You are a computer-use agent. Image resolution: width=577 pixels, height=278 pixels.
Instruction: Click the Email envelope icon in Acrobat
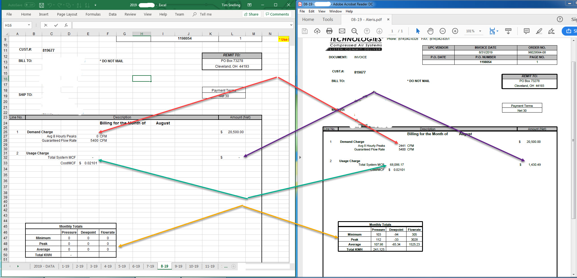click(x=342, y=31)
